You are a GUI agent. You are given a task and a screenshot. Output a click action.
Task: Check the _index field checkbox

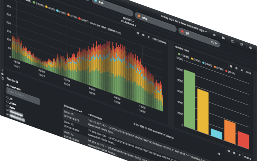coord(8,102)
